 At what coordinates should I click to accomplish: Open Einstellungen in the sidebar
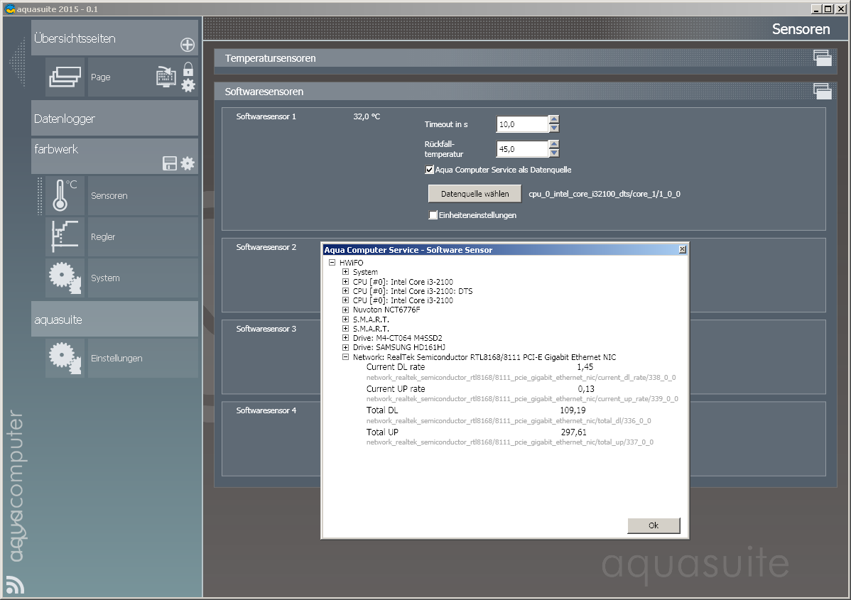pos(143,358)
